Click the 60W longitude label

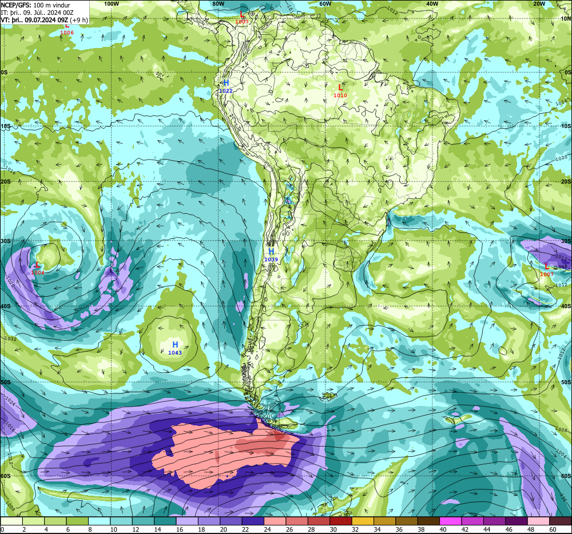(x=325, y=3)
